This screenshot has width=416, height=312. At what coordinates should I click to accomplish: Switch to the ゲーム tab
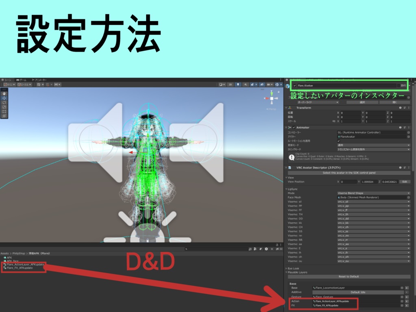[x=22, y=80]
